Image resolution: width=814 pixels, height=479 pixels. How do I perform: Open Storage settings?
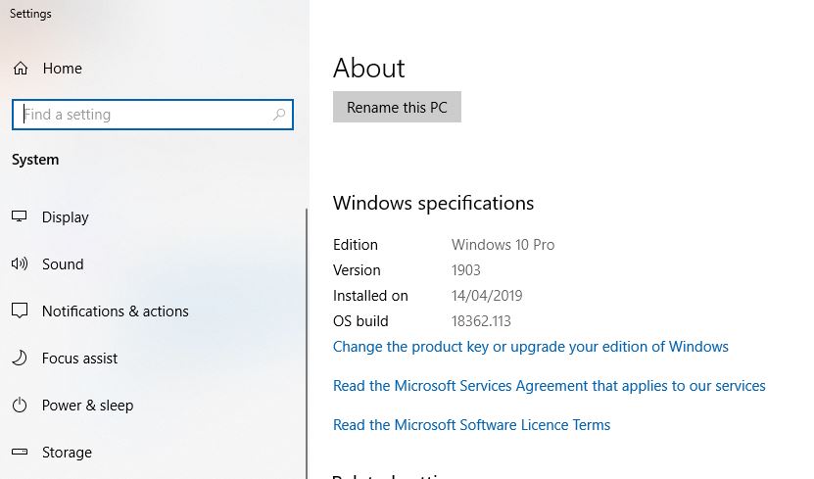point(67,453)
